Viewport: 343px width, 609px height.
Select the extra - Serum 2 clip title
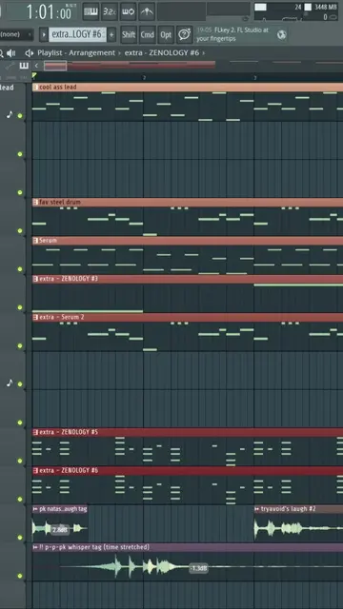coord(61,317)
